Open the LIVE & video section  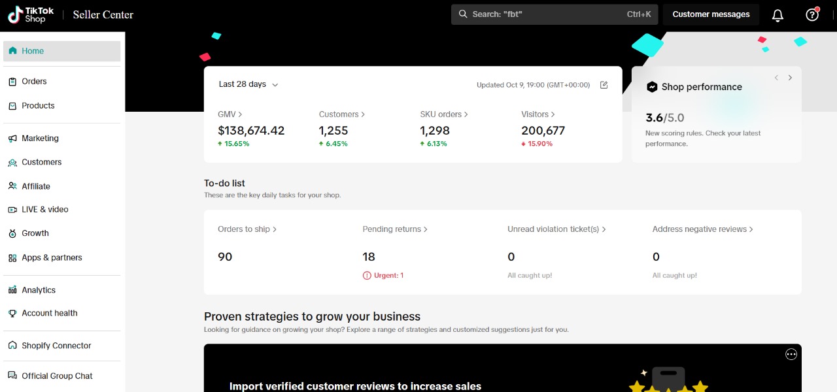pyautogui.click(x=44, y=210)
